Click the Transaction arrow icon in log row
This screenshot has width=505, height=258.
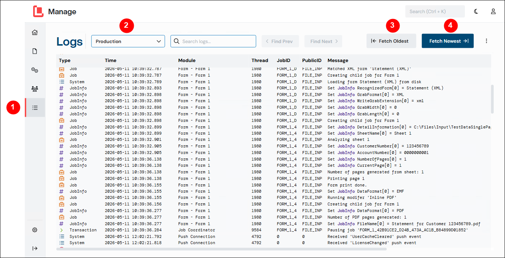(62, 230)
